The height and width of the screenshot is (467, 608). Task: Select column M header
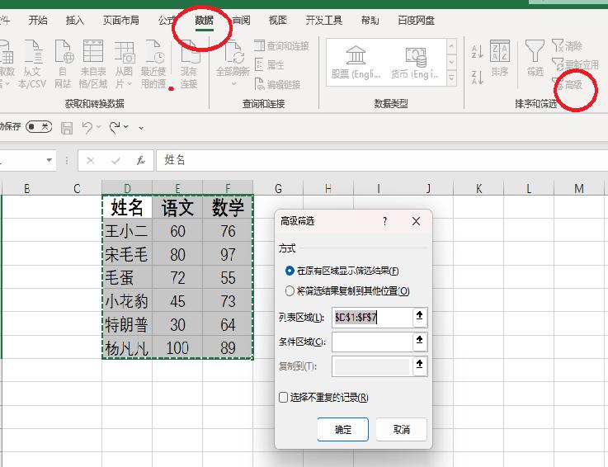[x=579, y=188]
